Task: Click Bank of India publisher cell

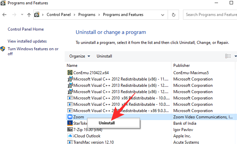Action: pyautogui.click(x=185, y=123)
